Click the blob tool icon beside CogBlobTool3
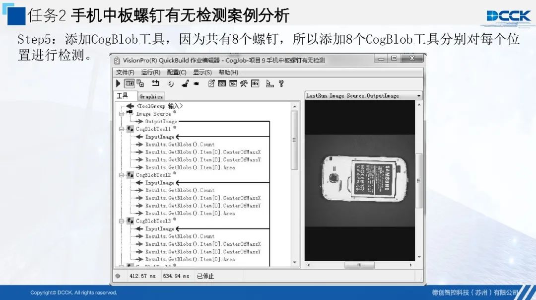Viewport: 536px width, 300px height. 130,221
